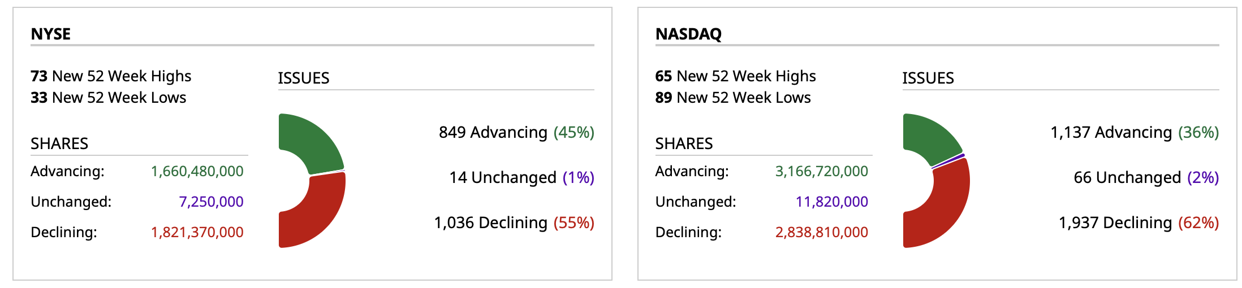
Task: Click the 849 Advancing (45%) issues label
Action: (516, 132)
